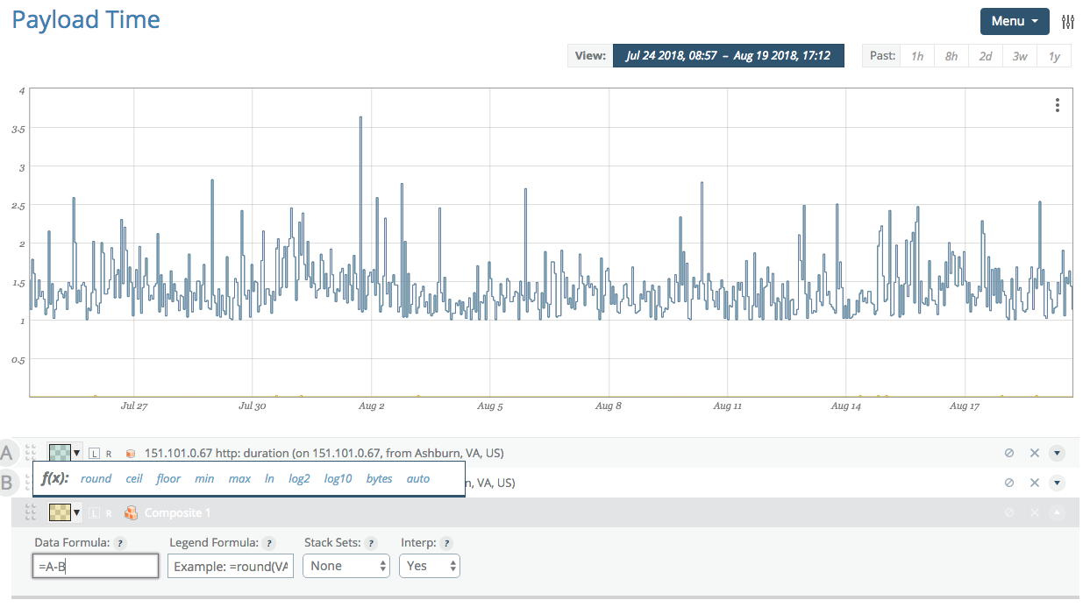Screen dimensions: 1090x607
Task: Click the Composite 1 cube icon
Action: [x=132, y=513]
